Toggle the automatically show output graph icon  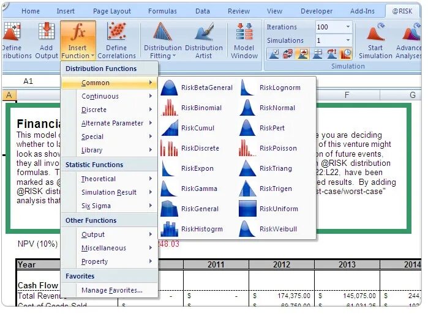[302, 53]
